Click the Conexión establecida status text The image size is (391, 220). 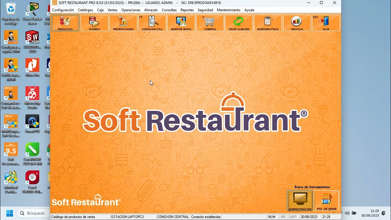206,217
